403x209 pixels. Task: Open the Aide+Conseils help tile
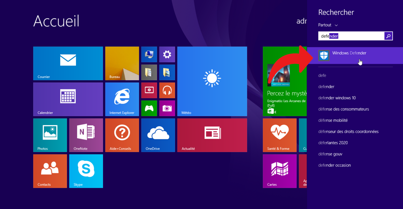tap(122, 135)
